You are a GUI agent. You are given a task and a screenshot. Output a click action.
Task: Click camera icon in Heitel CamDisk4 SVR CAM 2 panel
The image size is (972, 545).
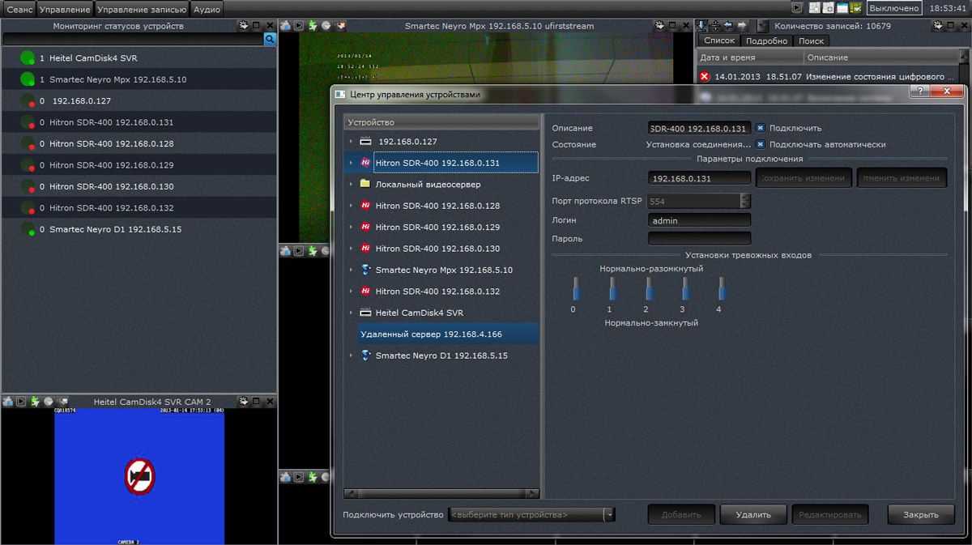pyautogui.click(x=7, y=402)
